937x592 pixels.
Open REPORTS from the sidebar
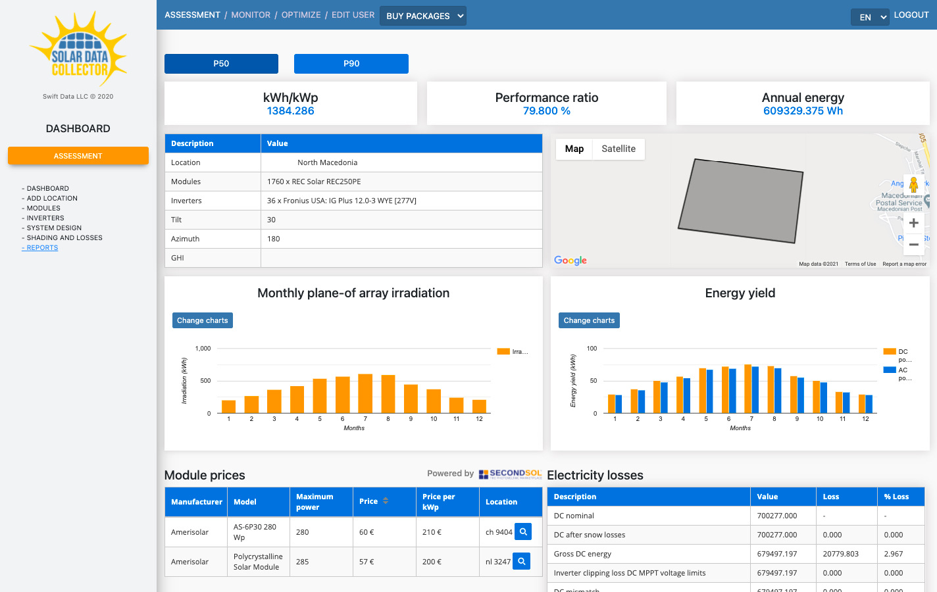click(x=40, y=247)
